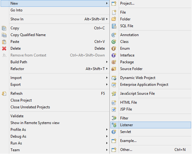Select Show in Remote Systems view
192x154 pixels.
tap(35, 123)
